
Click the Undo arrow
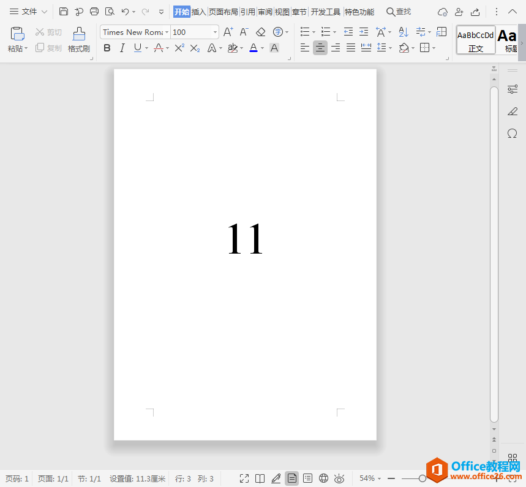(x=125, y=12)
